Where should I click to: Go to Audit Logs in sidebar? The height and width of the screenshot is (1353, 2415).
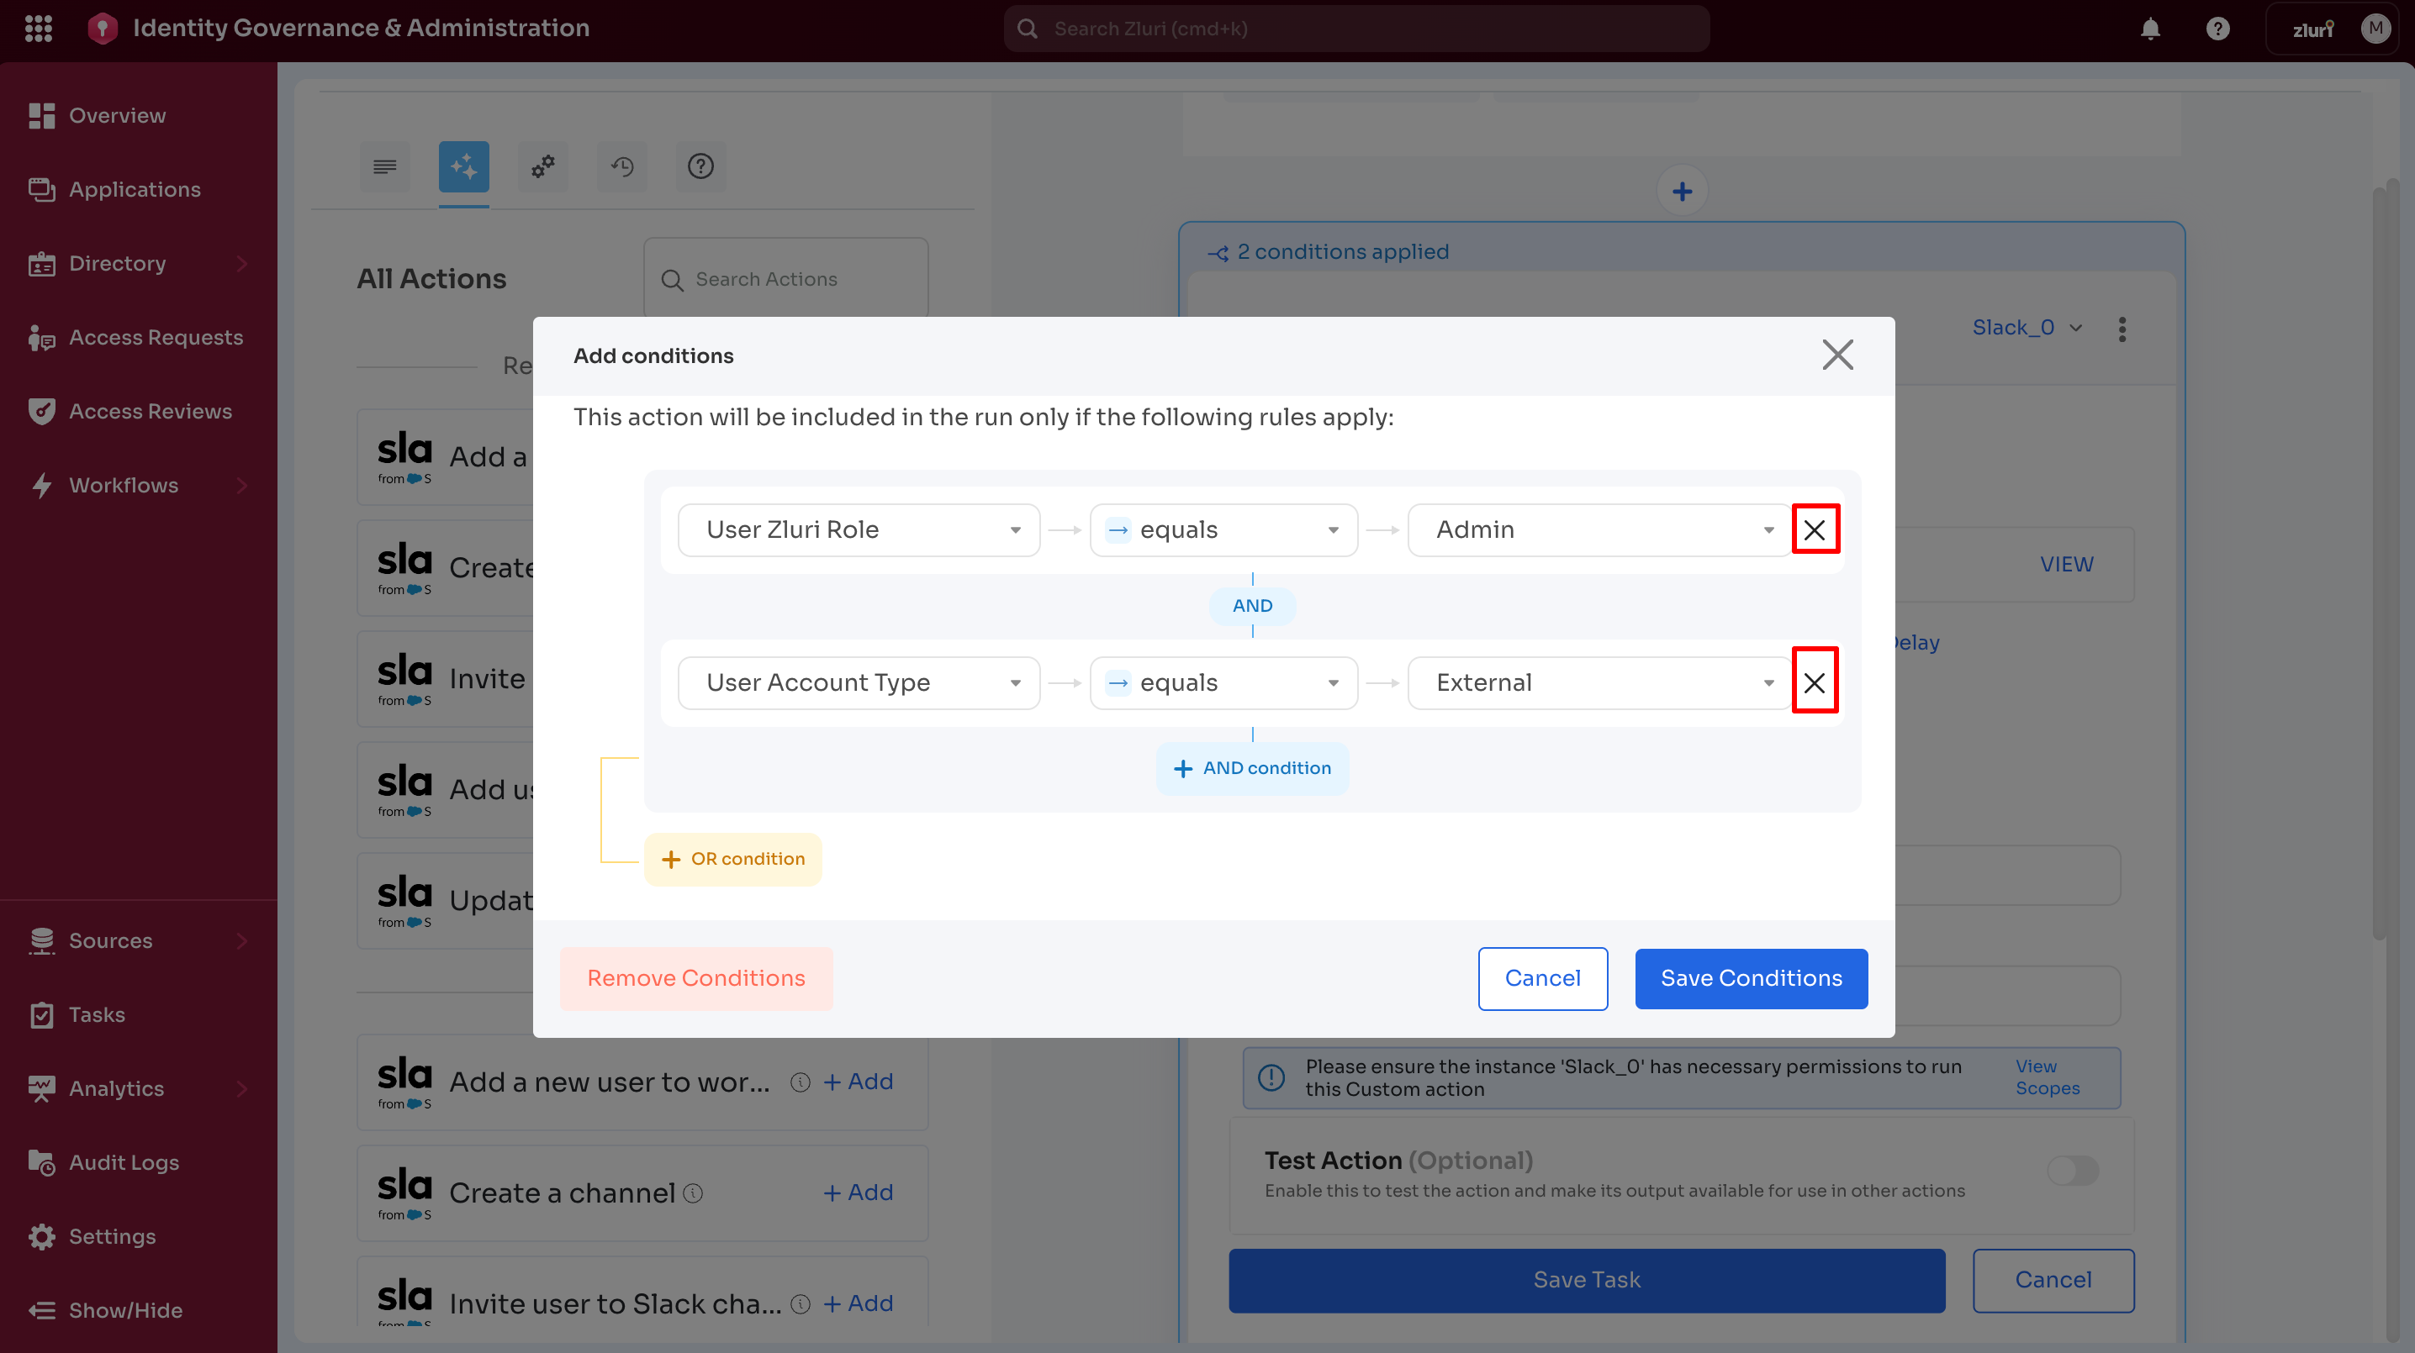(x=124, y=1163)
